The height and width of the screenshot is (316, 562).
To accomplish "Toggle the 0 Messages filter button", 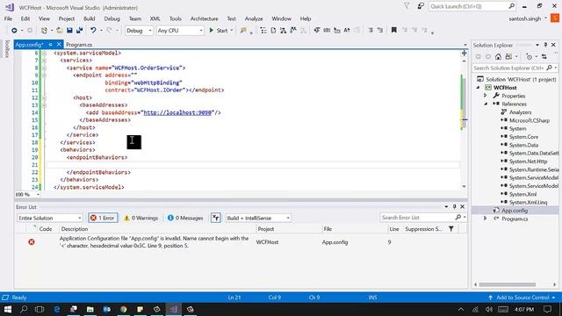I will pos(185,218).
